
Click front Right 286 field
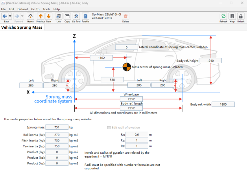coord(55,85)
